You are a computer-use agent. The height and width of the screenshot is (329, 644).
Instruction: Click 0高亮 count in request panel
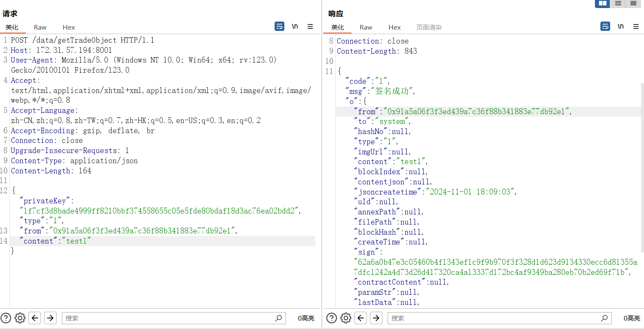click(x=306, y=318)
